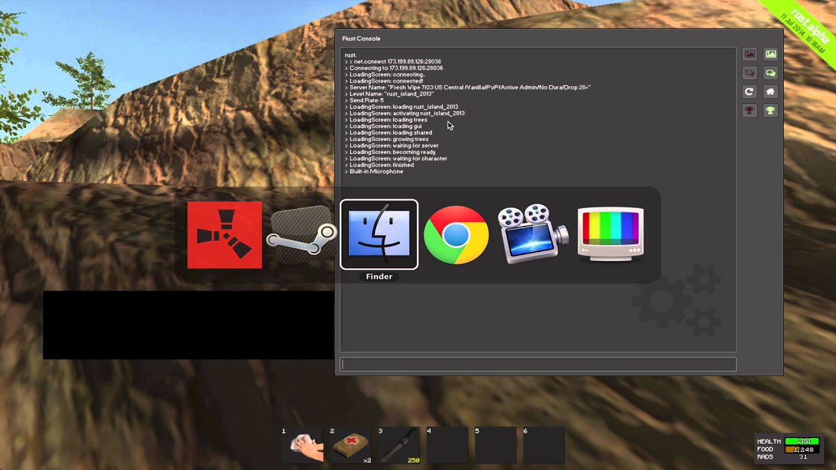The image size is (836, 470).
Task: Click the green HEALTH bar
Action: click(802, 441)
